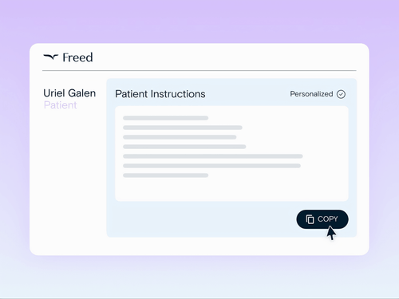Click the Personalized checkmark circle icon
The height and width of the screenshot is (299, 399).
[x=341, y=94]
